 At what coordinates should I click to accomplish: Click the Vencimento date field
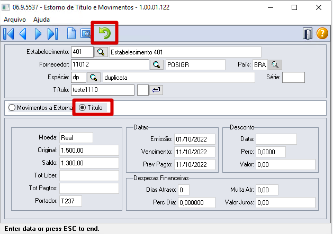tap(195, 152)
